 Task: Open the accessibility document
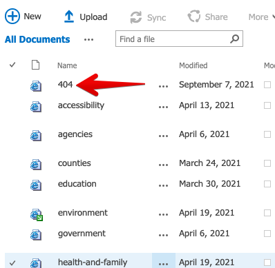point(81,105)
